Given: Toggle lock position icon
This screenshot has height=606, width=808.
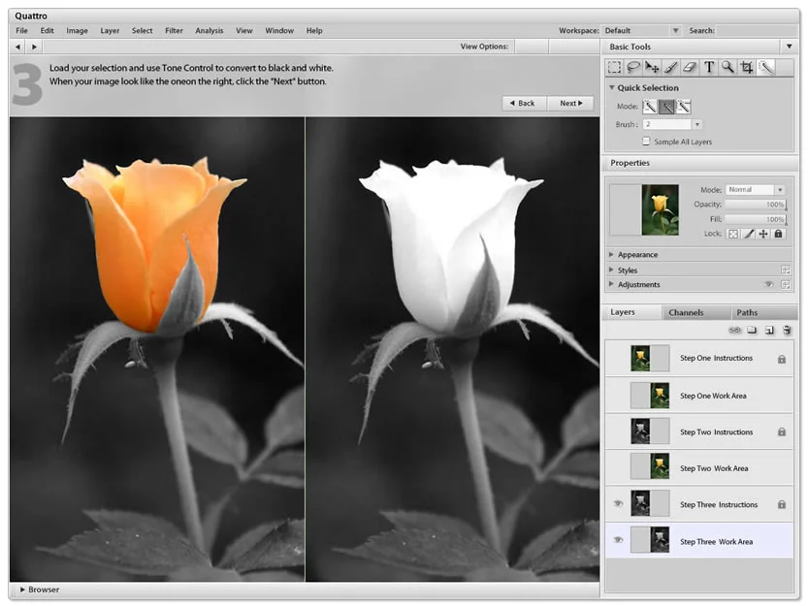Looking at the screenshot, I should coord(763,234).
